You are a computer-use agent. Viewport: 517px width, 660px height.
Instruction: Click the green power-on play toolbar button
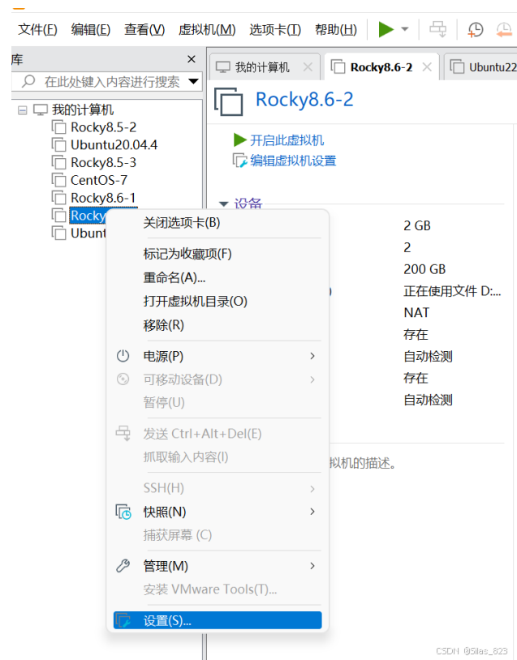tap(386, 29)
